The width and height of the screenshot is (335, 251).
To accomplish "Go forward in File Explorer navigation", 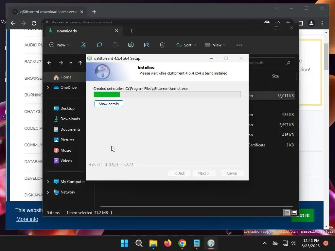I will [61, 63].
